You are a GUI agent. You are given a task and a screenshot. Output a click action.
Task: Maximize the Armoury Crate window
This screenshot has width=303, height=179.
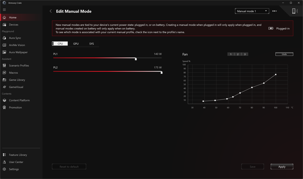pos(291,3)
